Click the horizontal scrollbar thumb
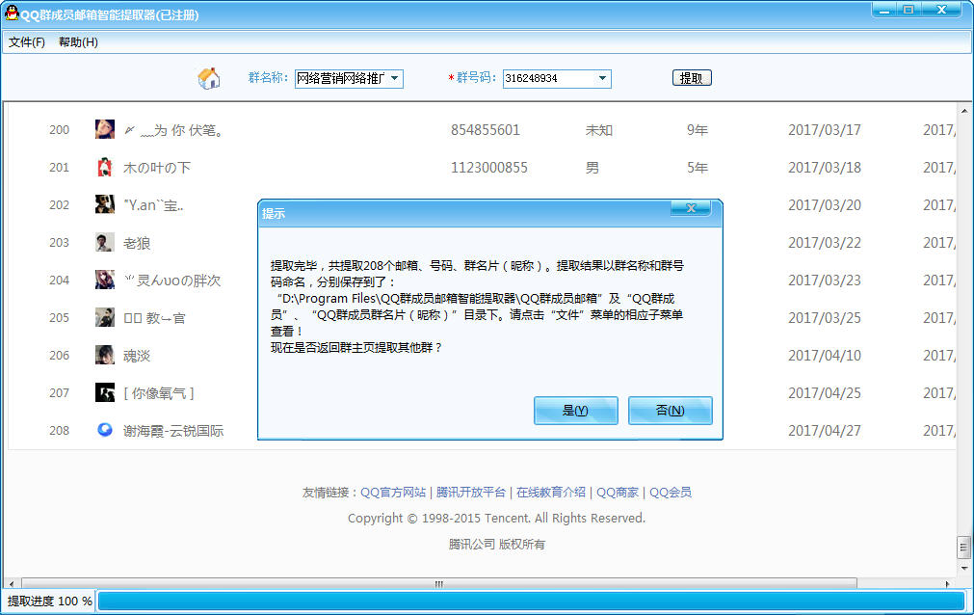This screenshot has height=615, width=974. [x=439, y=584]
